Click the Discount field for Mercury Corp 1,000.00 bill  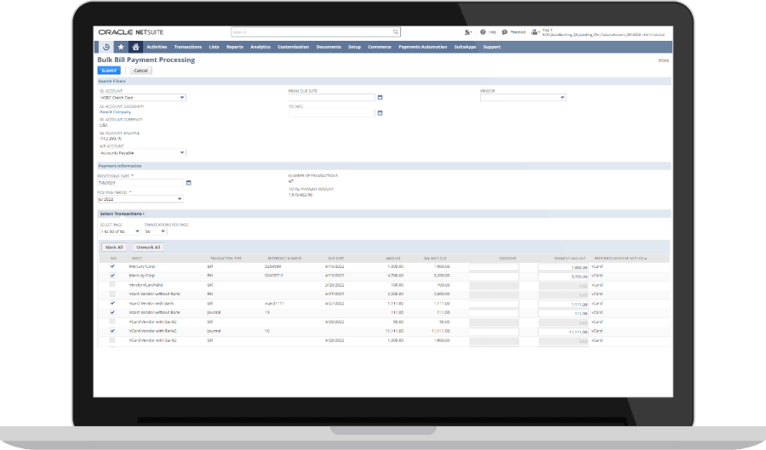click(x=494, y=267)
